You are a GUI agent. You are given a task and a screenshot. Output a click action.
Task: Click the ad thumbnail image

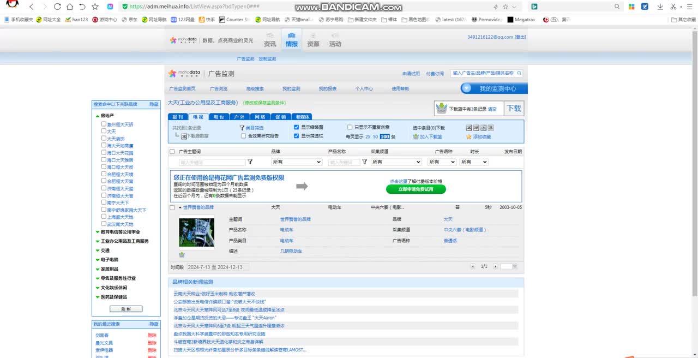[197, 232]
